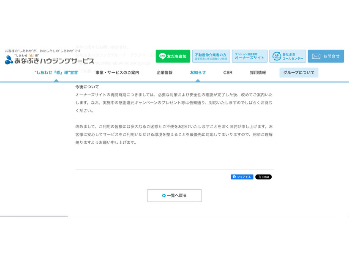The width and height of the screenshot is (349, 262).
Task: Click the X Post share button
Action: coord(263,177)
